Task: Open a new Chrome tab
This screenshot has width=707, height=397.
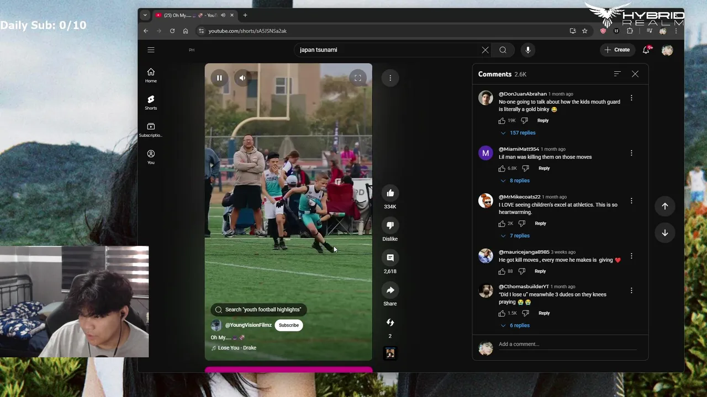Action: [x=245, y=15]
